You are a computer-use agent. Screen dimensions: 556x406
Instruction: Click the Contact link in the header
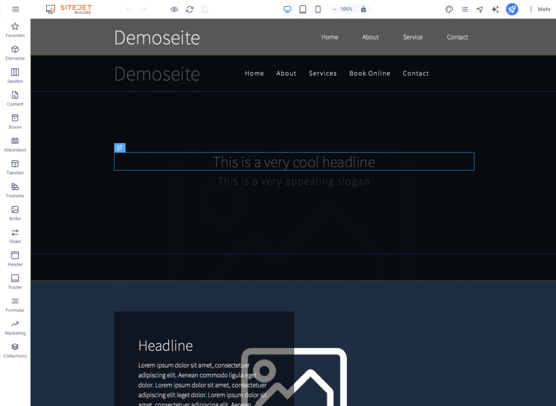coord(457,37)
